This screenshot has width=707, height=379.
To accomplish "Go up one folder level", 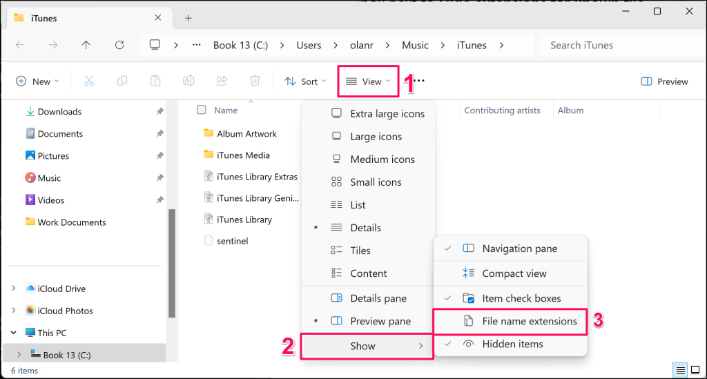I will coord(86,45).
